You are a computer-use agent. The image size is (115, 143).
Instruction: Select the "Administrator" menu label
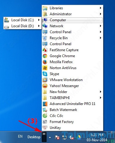tap(61, 14)
